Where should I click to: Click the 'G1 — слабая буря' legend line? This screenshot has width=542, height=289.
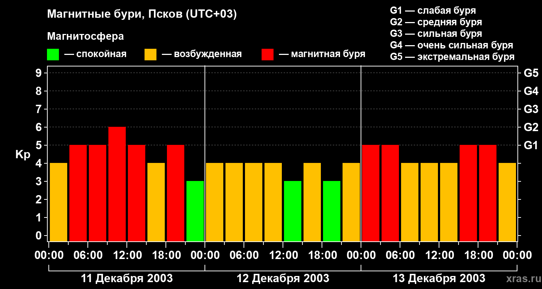tap(433, 10)
